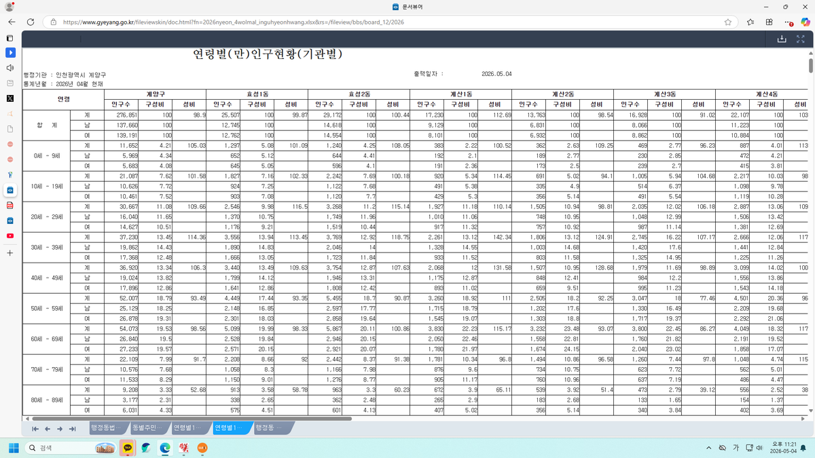Click the taskbar clock showing 오후 11:21
This screenshot has height=458, width=815.
(x=784, y=448)
